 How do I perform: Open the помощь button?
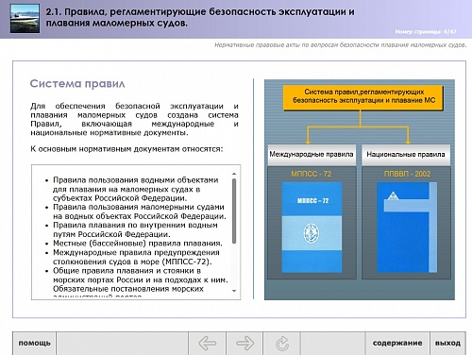(x=35, y=343)
